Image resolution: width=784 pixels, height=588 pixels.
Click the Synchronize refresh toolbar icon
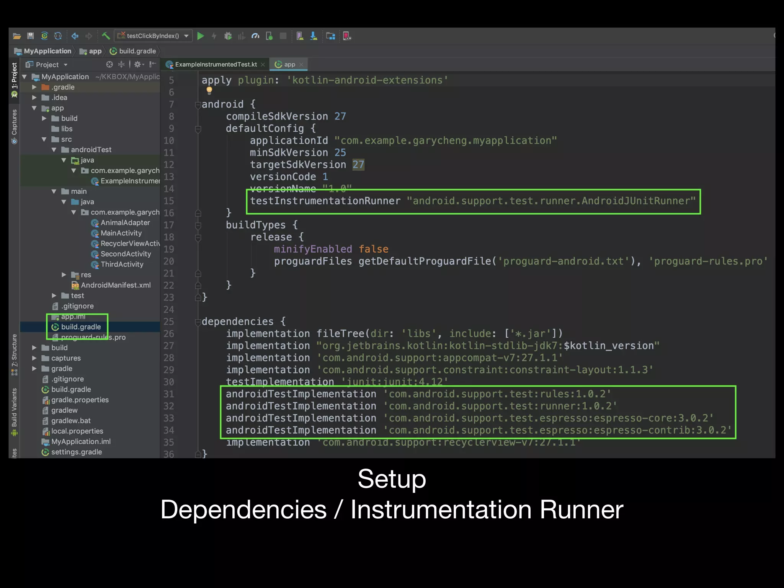58,36
